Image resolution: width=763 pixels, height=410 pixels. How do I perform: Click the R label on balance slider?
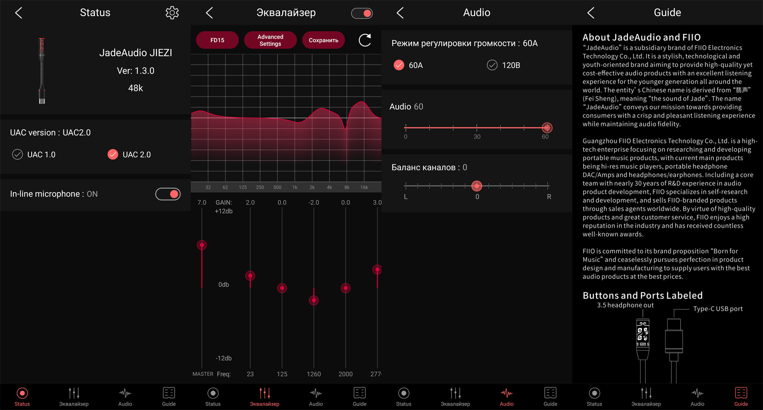pyautogui.click(x=549, y=197)
